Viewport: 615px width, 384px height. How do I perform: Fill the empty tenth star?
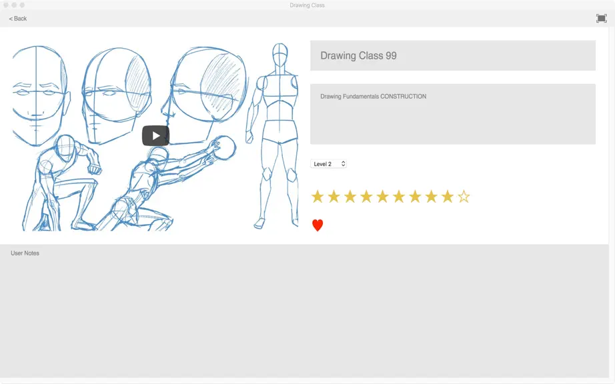[x=464, y=196]
